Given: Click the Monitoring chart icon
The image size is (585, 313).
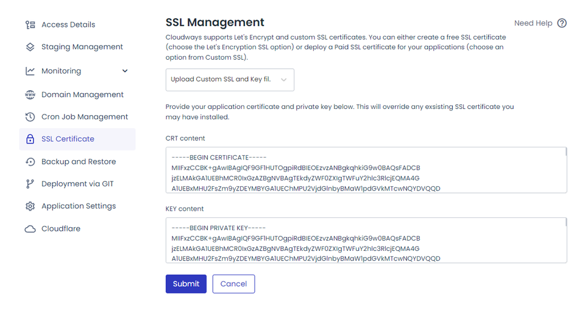Looking at the screenshot, I should [30, 71].
